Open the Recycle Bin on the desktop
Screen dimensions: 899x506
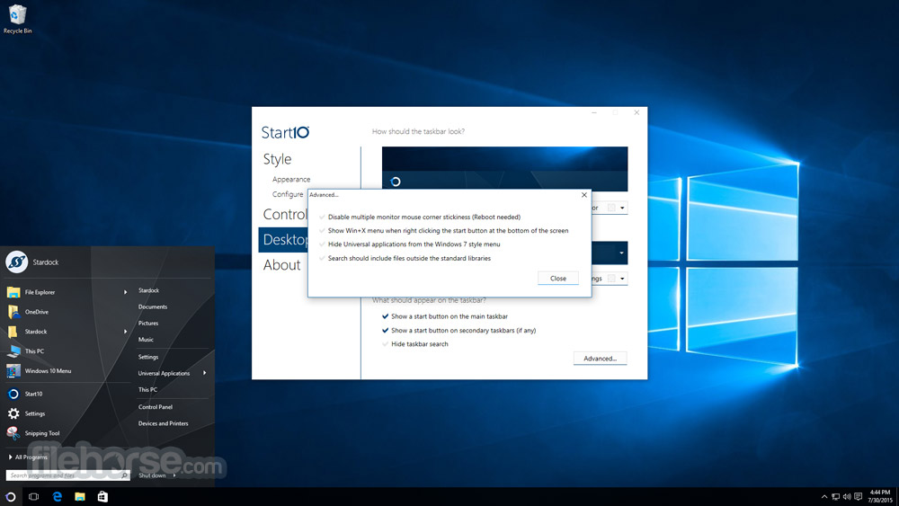[x=17, y=15]
